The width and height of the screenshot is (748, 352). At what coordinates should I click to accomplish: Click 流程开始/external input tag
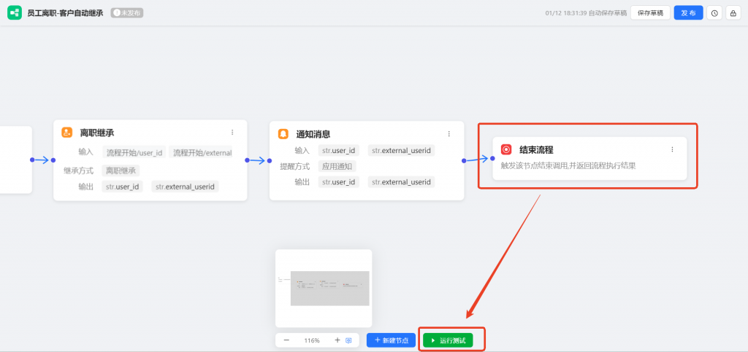(201, 153)
